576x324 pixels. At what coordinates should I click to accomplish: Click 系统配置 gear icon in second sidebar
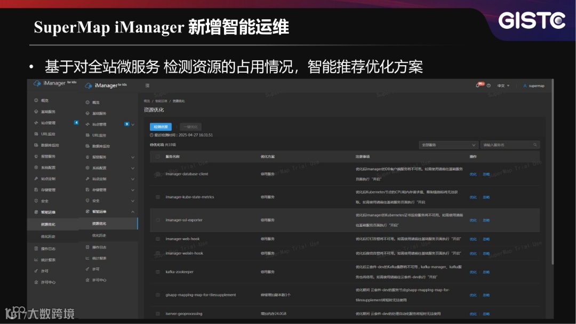point(87,168)
